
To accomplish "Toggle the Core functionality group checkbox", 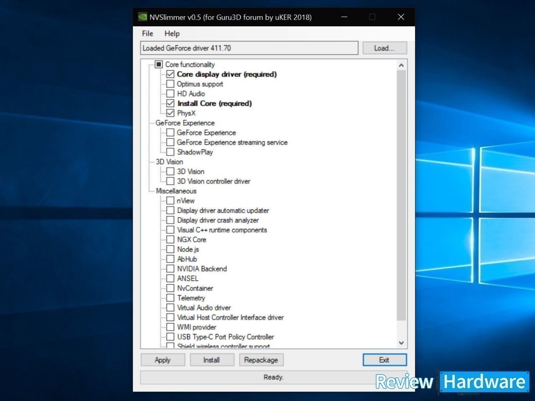I will (158, 64).
